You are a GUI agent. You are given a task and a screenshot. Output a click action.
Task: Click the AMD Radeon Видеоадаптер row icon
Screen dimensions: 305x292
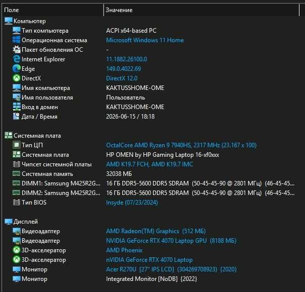tap(17, 231)
